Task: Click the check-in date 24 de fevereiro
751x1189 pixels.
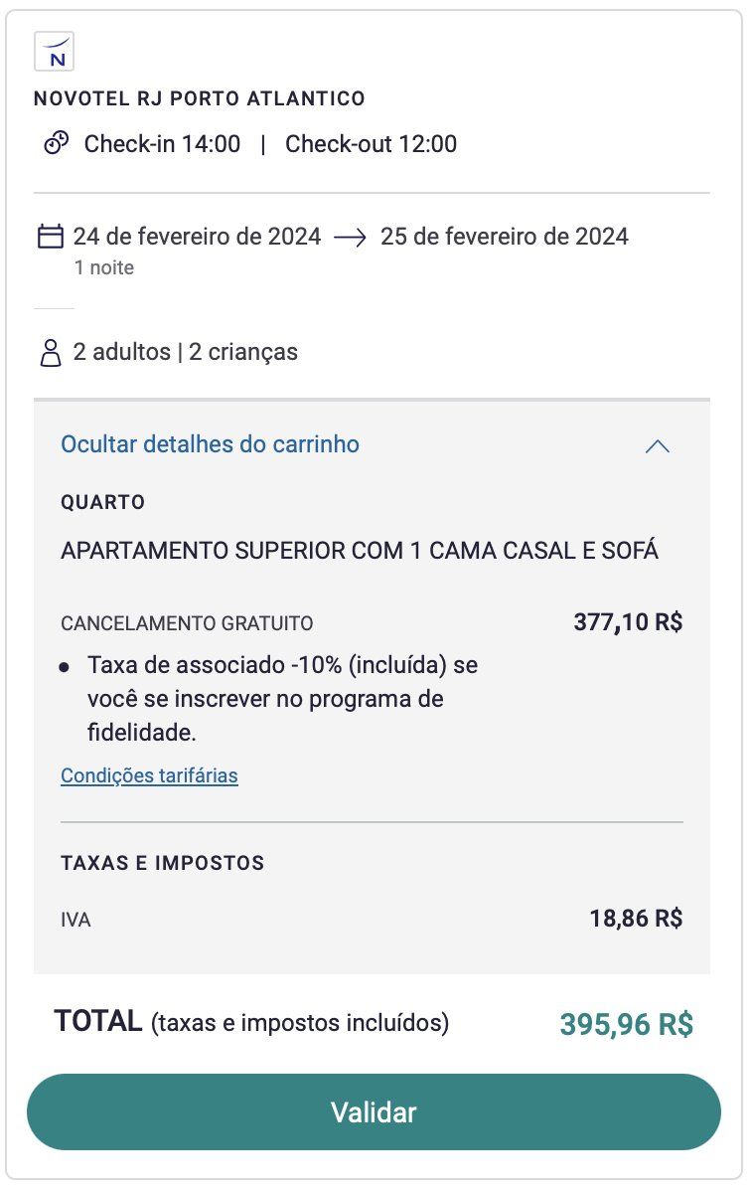Action: 197,237
